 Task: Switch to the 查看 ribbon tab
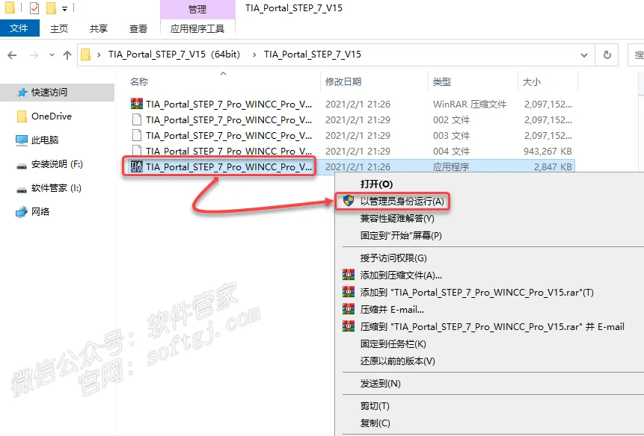(x=138, y=28)
